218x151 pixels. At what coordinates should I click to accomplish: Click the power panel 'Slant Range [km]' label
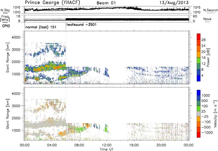coord(8,58)
